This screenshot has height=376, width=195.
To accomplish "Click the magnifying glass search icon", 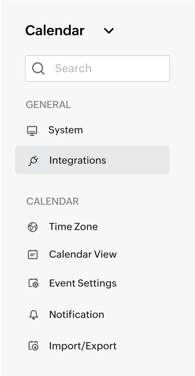I will click(x=38, y=69).
